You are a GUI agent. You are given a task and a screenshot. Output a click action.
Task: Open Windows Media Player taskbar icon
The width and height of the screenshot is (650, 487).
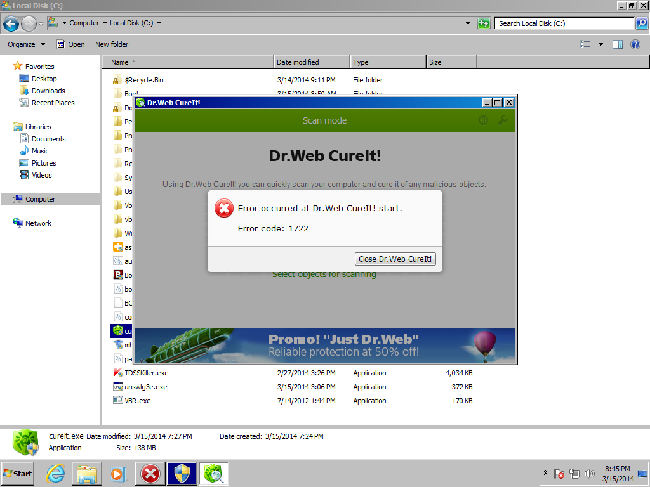click(x=118, y=474)
